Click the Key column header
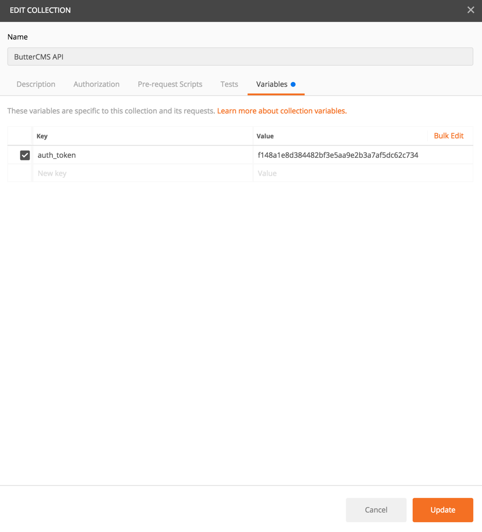Screen dimensions: 482x532 coord(42,136)
